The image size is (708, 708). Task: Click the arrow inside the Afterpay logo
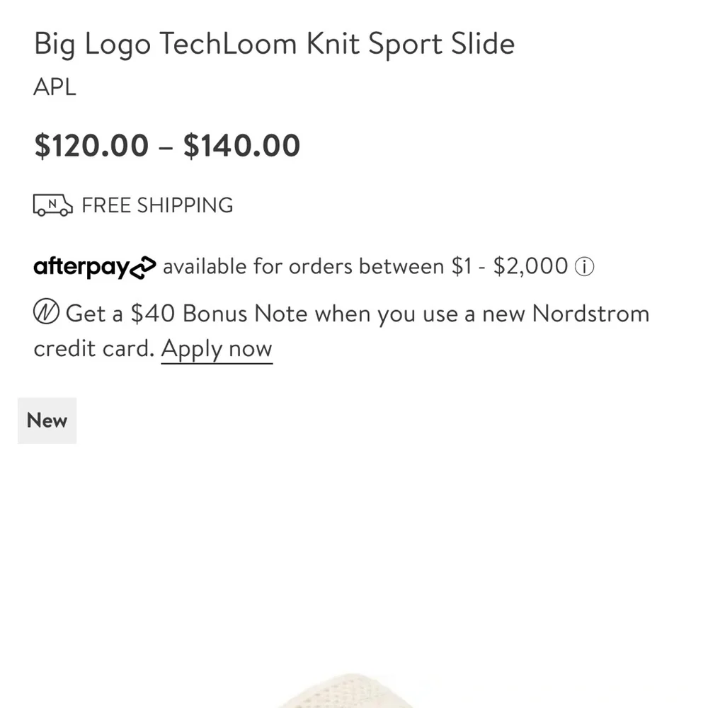(x=144, y=268)
